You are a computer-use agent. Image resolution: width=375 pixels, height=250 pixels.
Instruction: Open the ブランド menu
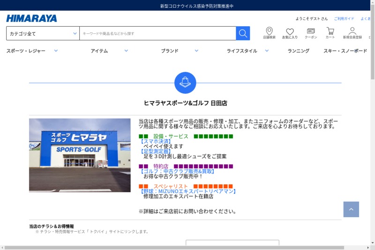point(170,51)
